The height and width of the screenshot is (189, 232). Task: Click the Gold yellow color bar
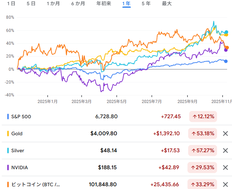8,134
